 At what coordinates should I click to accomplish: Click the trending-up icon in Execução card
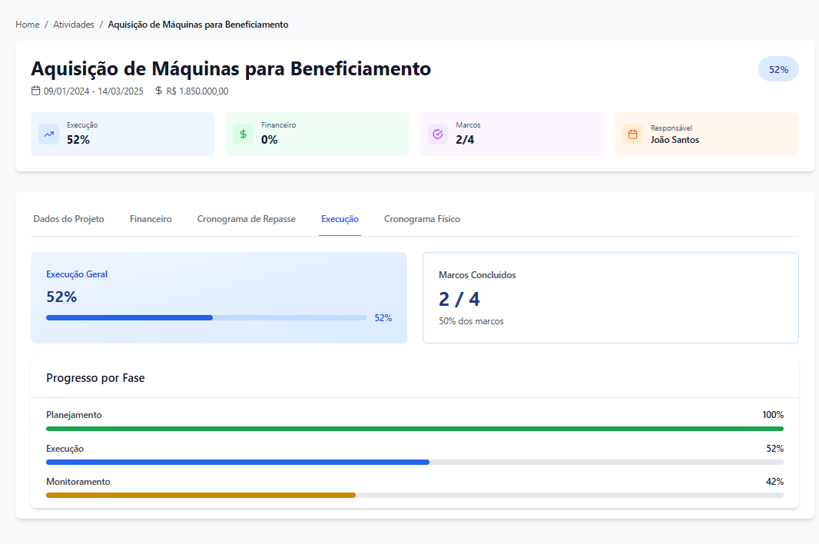[49, 134]
